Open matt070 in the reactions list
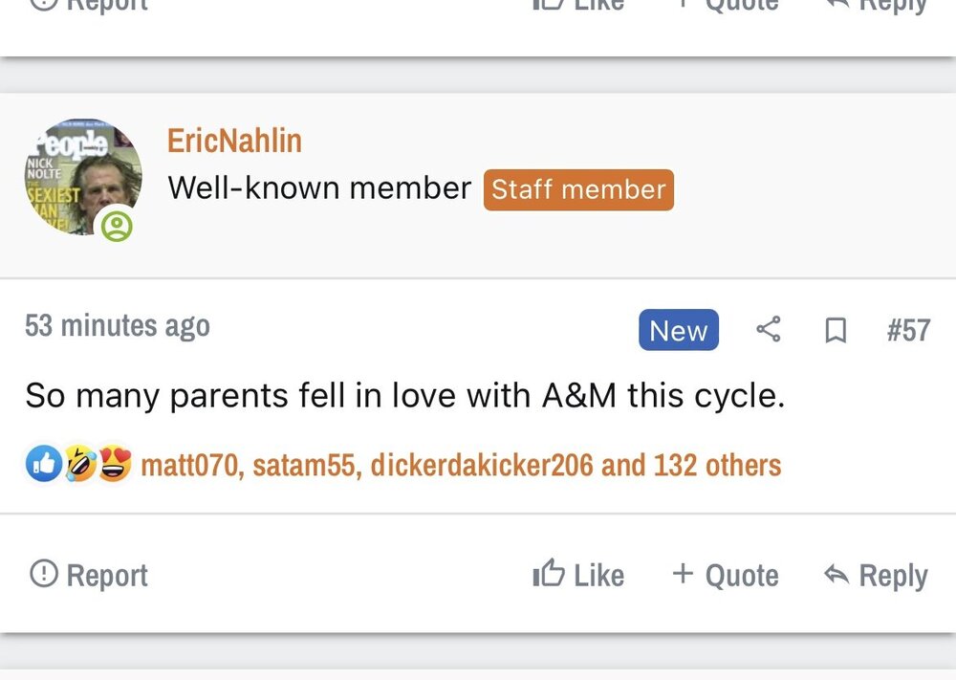Screen dimensions: 956x680 [190, 466]
